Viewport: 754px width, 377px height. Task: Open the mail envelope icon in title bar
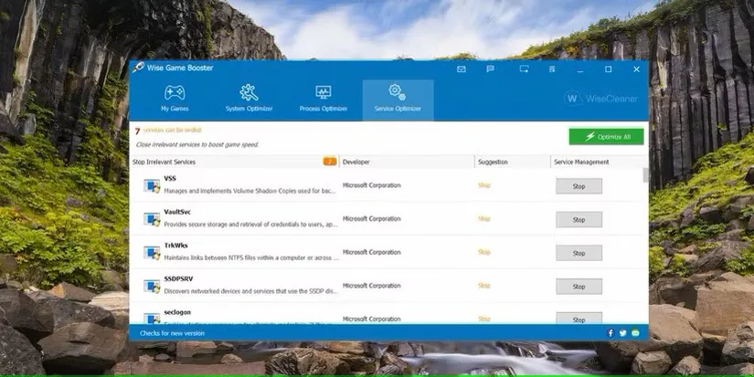pyautogui.click(x=462, y=69)
